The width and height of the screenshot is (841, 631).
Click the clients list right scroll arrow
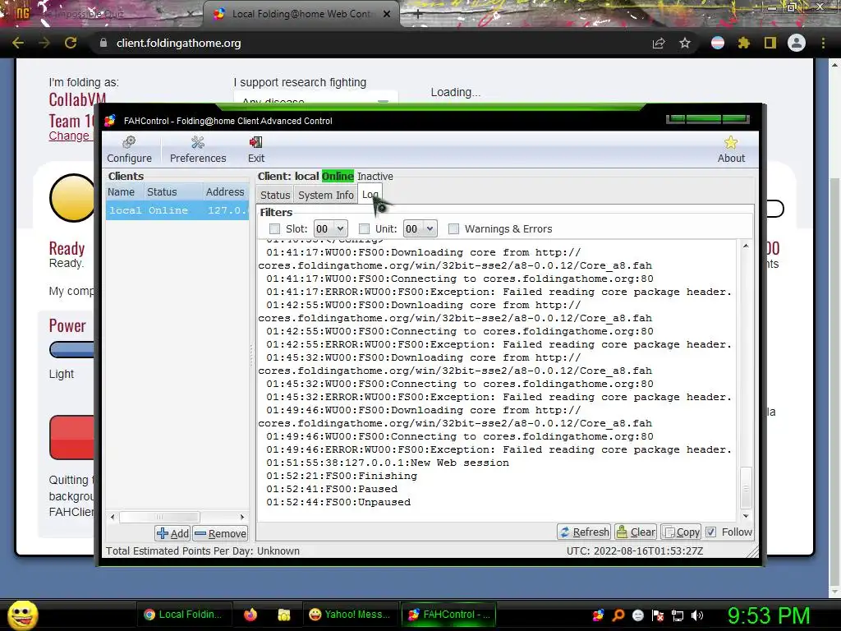coord(242,517)
